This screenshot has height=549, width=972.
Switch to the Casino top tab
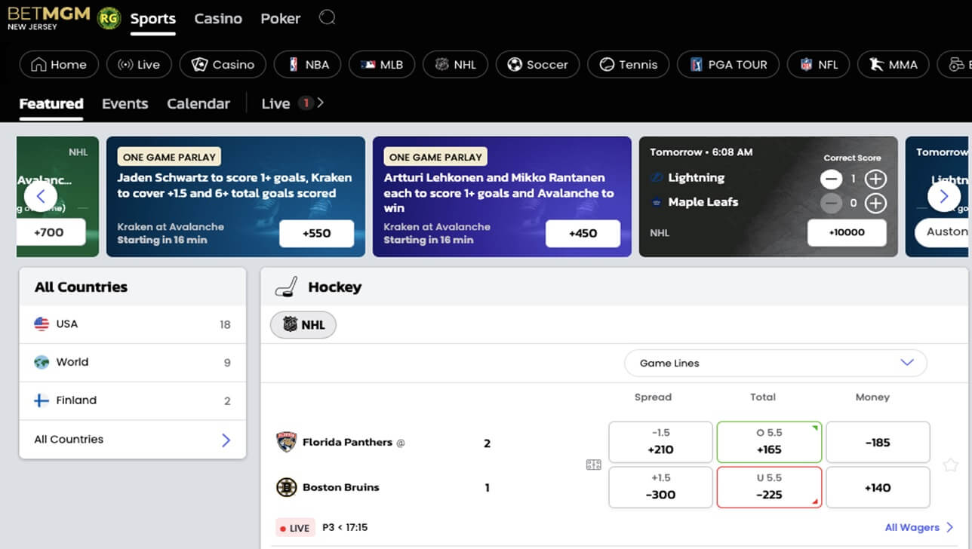click(218, 18)
